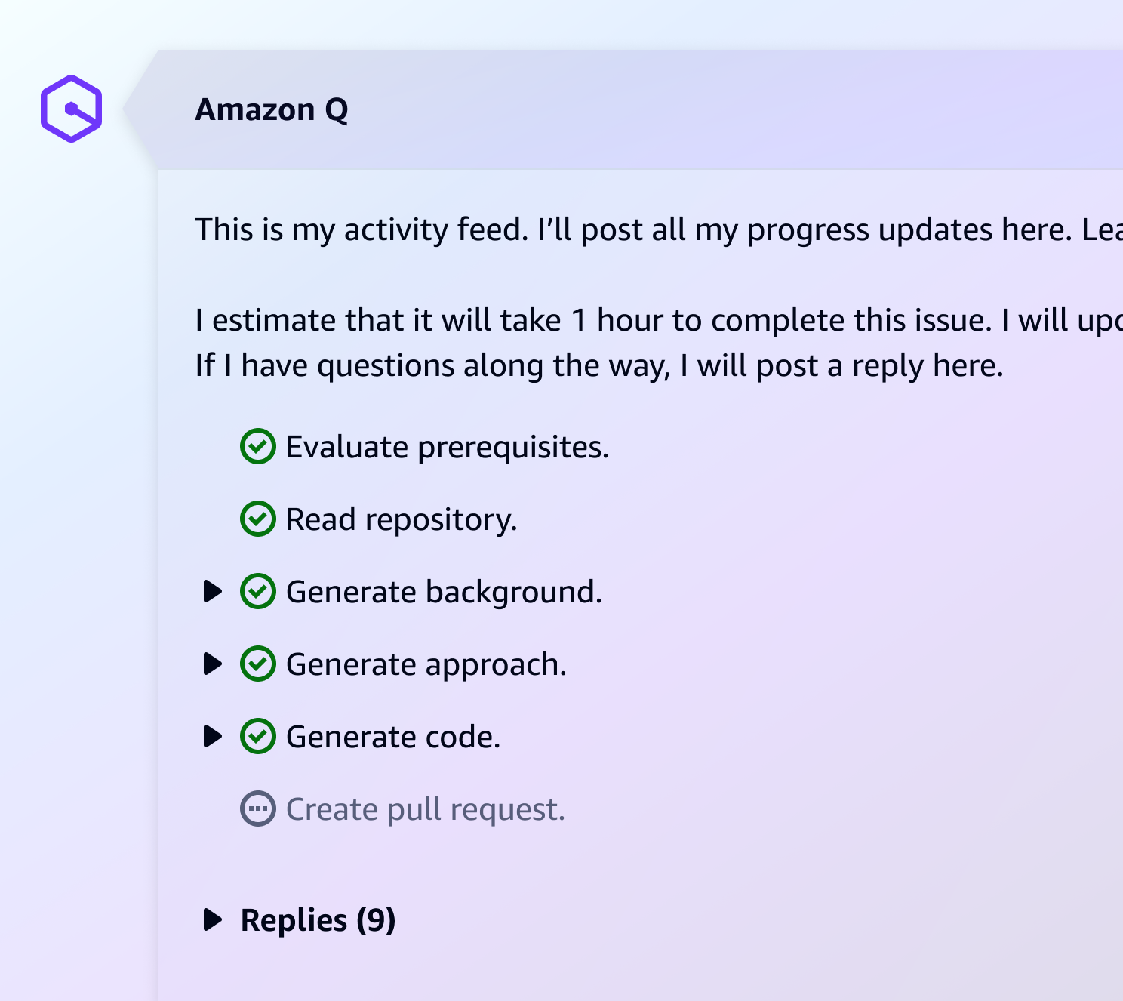1123x1001 pixels.
Task: Click the pending Create pull request icon
Action: coord(258,808)
